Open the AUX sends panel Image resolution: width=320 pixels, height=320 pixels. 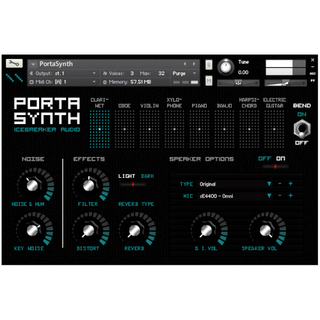point(312,74)
